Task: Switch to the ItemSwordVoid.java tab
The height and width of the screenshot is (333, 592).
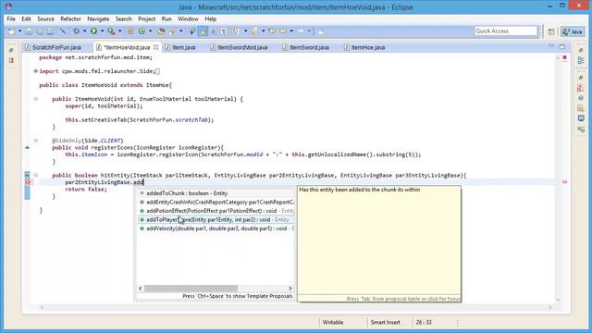Action: tap(242, 47)
